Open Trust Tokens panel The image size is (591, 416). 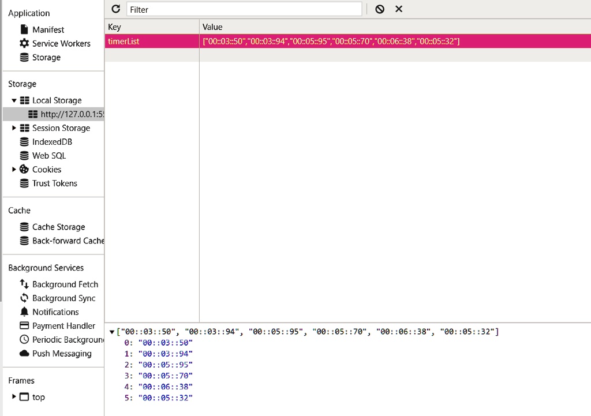pyautogui.click(x=54, y=183)
